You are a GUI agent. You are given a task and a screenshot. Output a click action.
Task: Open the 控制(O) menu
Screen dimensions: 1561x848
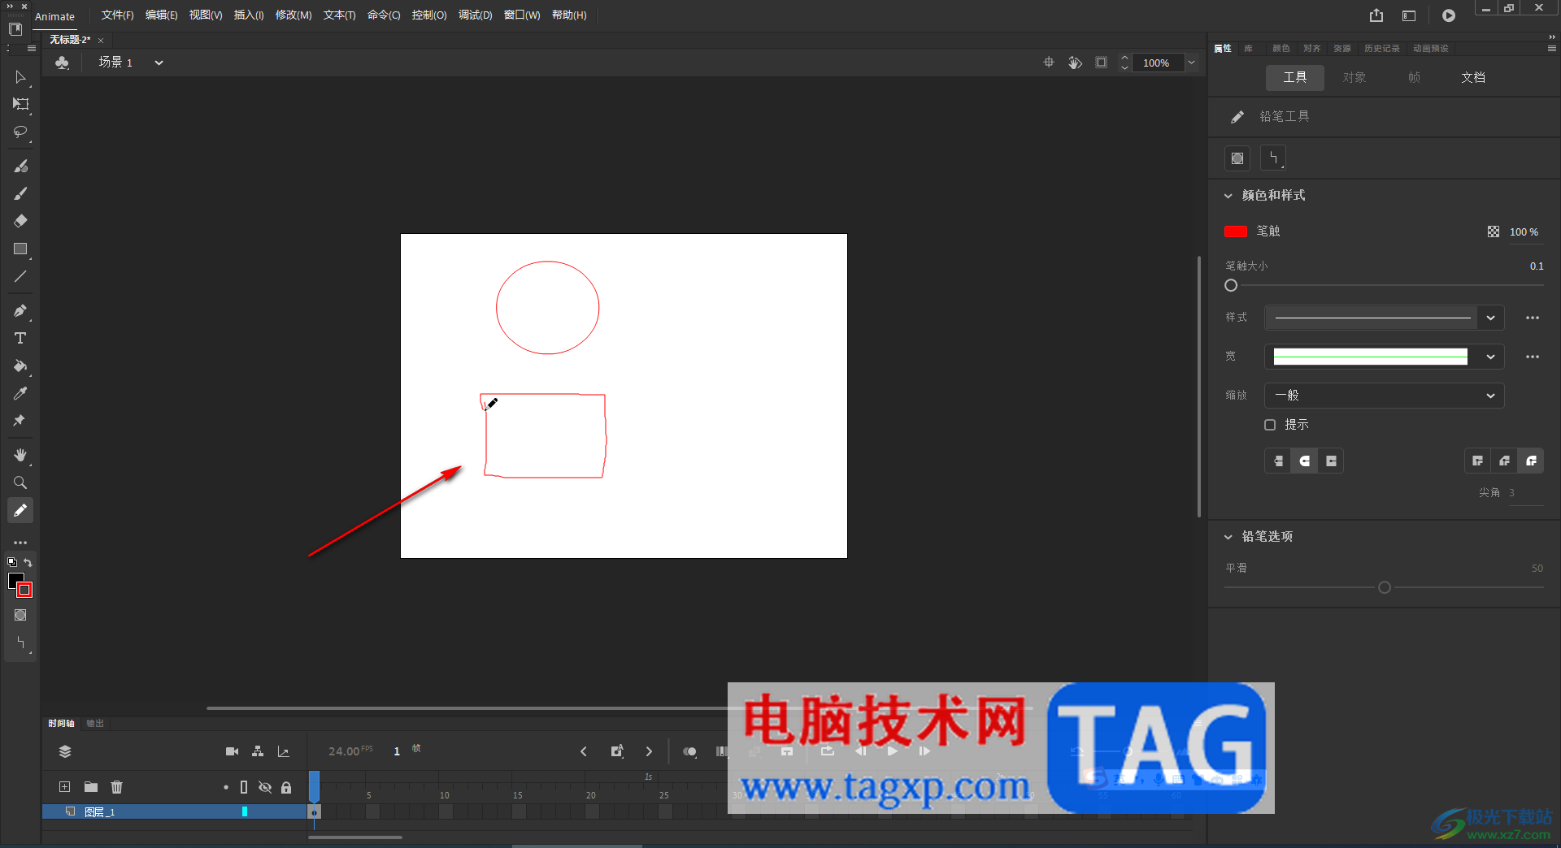[429, 15]
